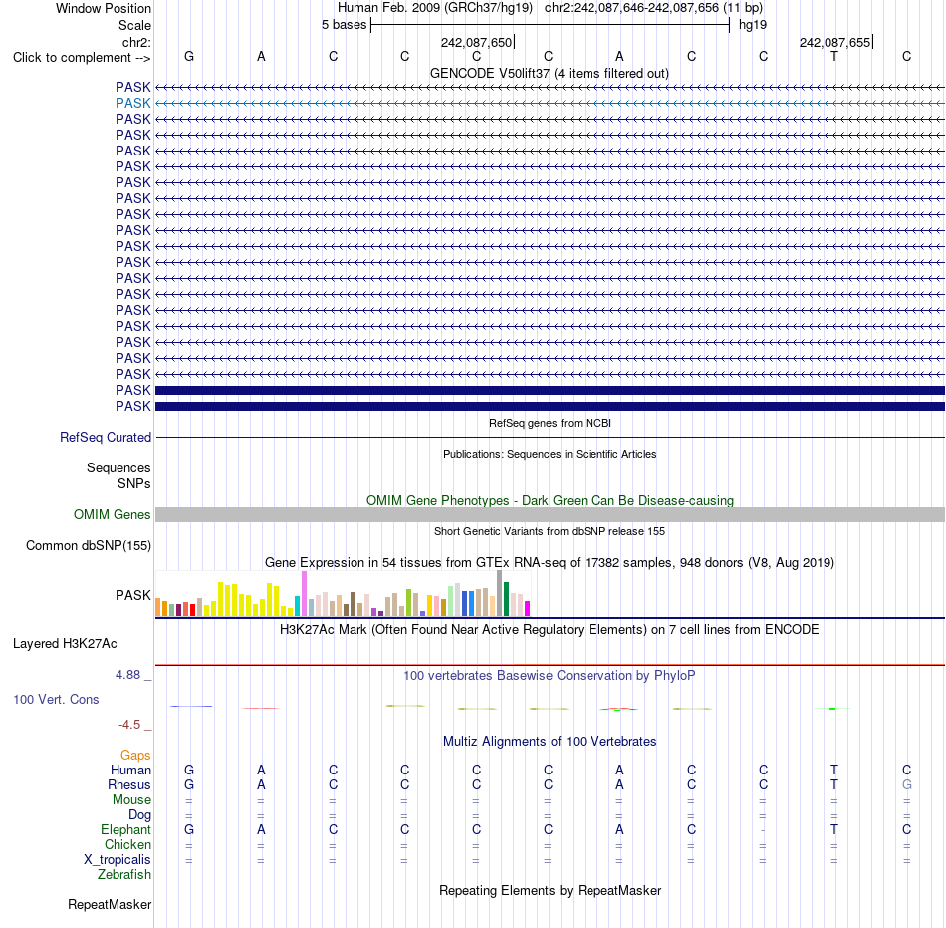This screenshot has height=928, width=946.
Task: Open the H3K27Ac Mark ENCODE track title
Action: click(x=550, y=630)
